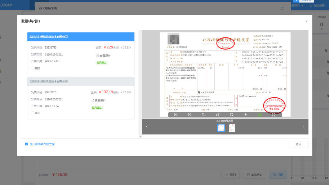This screenshot has width=329, height=185.
Task: Zoom in on the invoice image
Action: tap(176, 114)
